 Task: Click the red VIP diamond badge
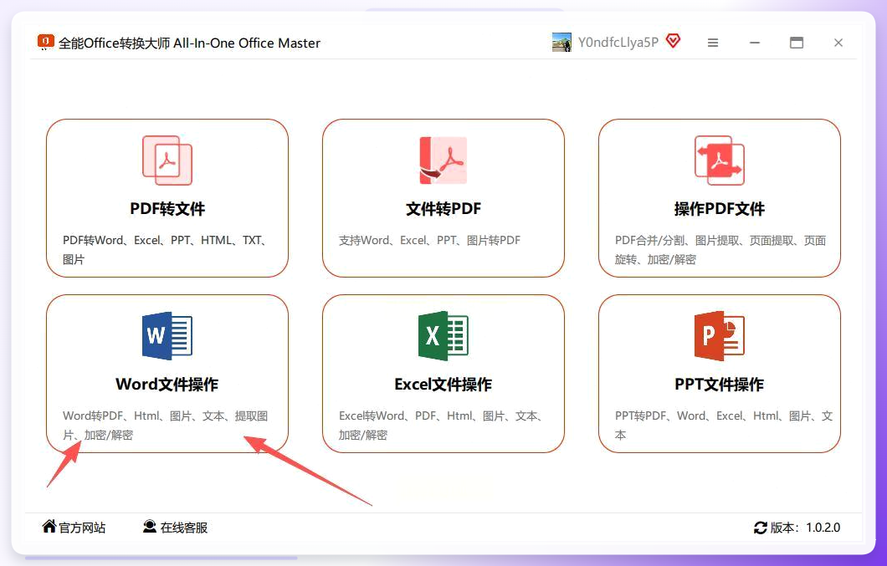coord(673,41)
